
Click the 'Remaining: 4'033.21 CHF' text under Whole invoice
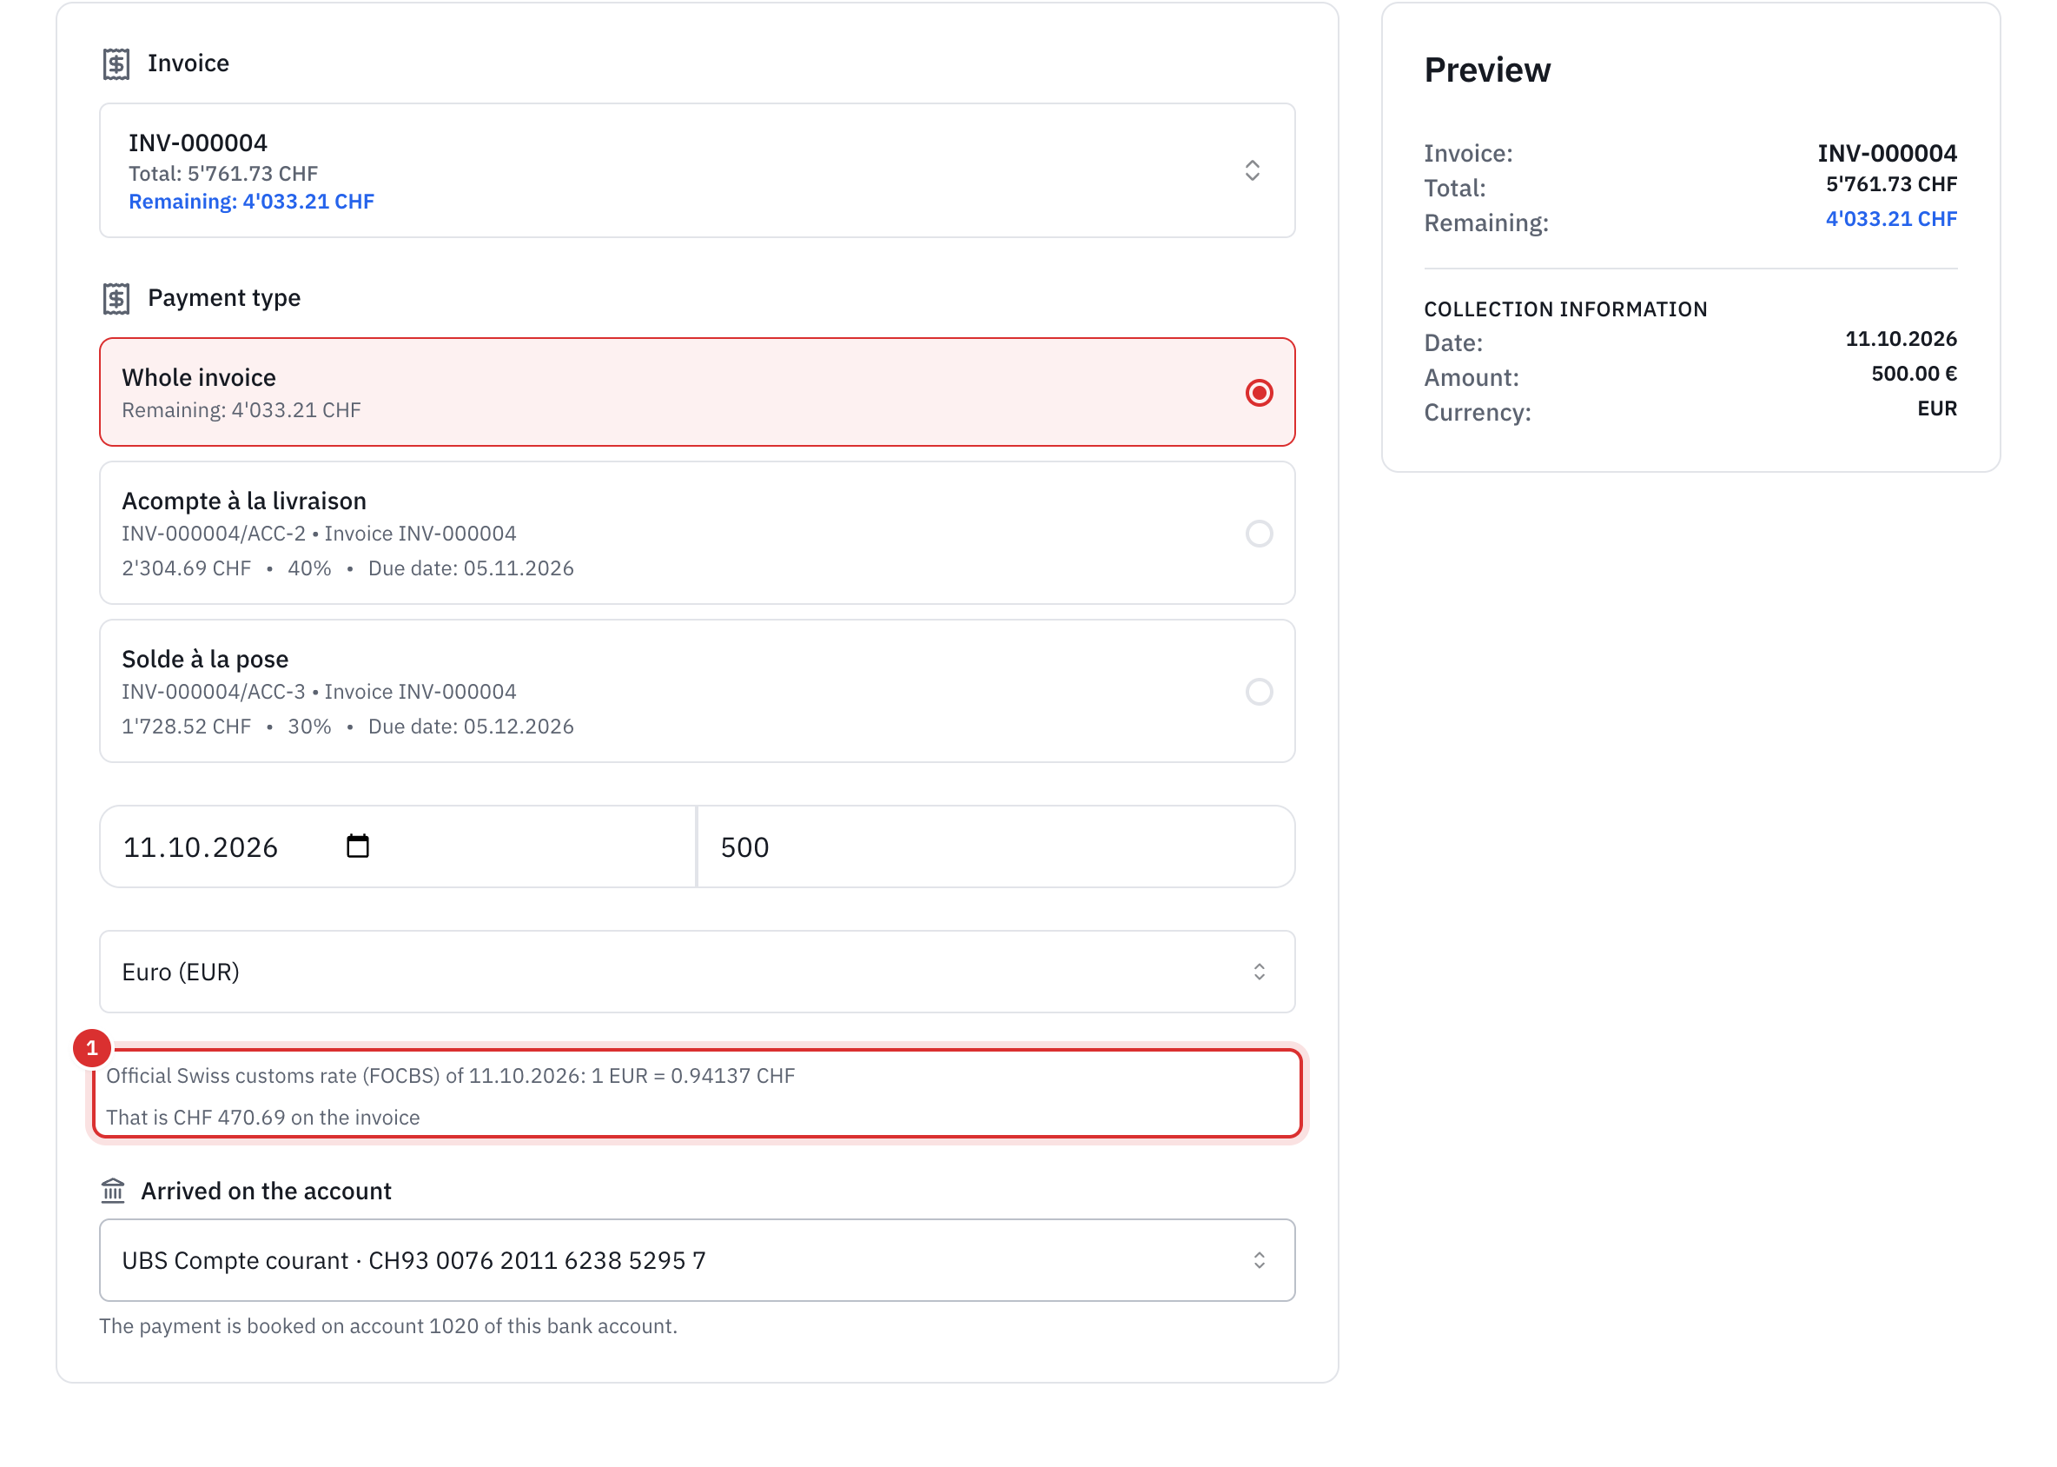point(241,410)
